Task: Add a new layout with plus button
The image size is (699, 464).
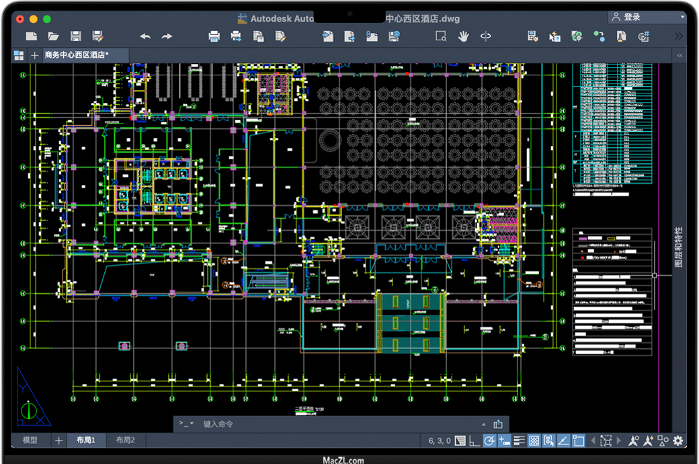Action: point(59,440)
